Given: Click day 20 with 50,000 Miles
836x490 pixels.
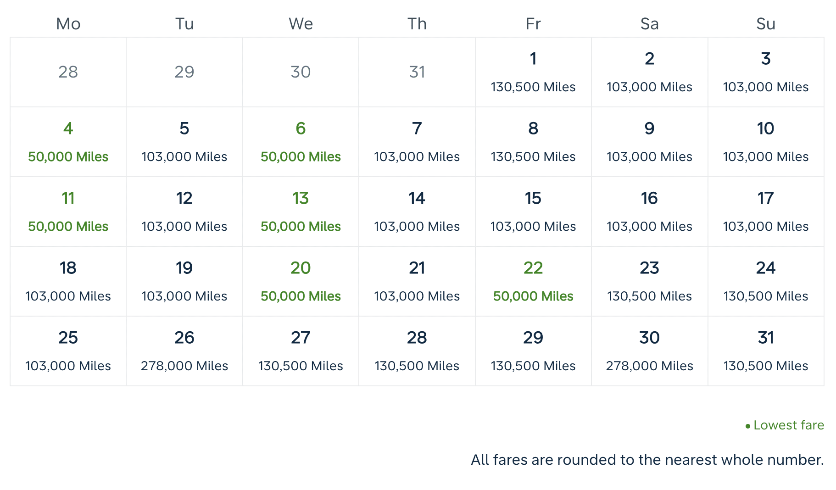Looking at the screenshot, I should [x=301, y=281].
